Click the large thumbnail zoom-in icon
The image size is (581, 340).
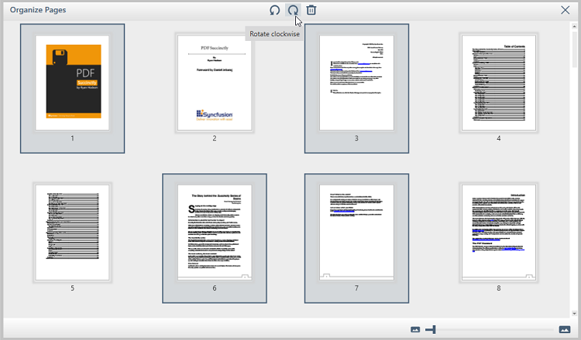point(564,330)
